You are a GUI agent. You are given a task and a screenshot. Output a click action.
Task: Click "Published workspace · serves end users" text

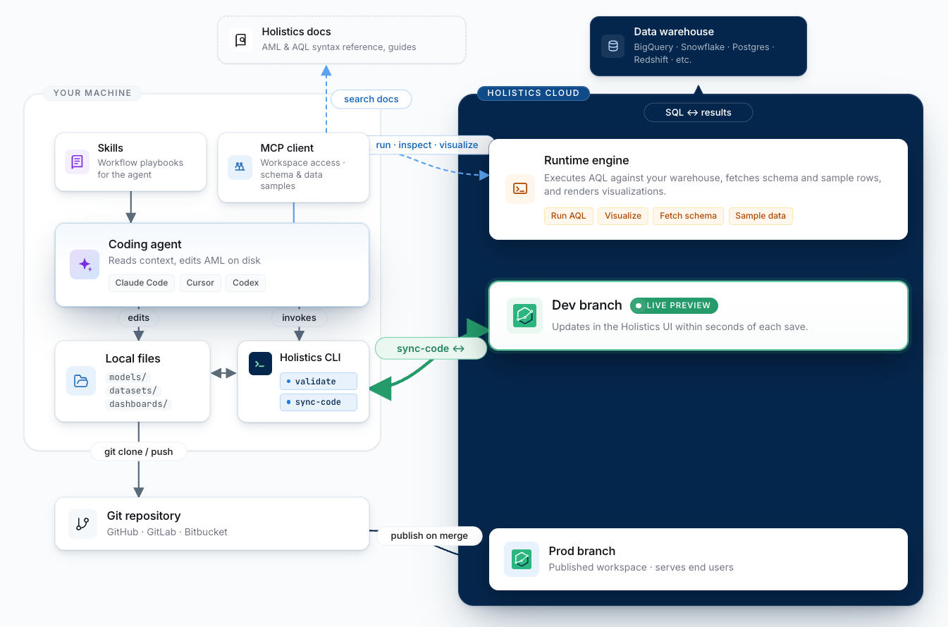point(641,567)
